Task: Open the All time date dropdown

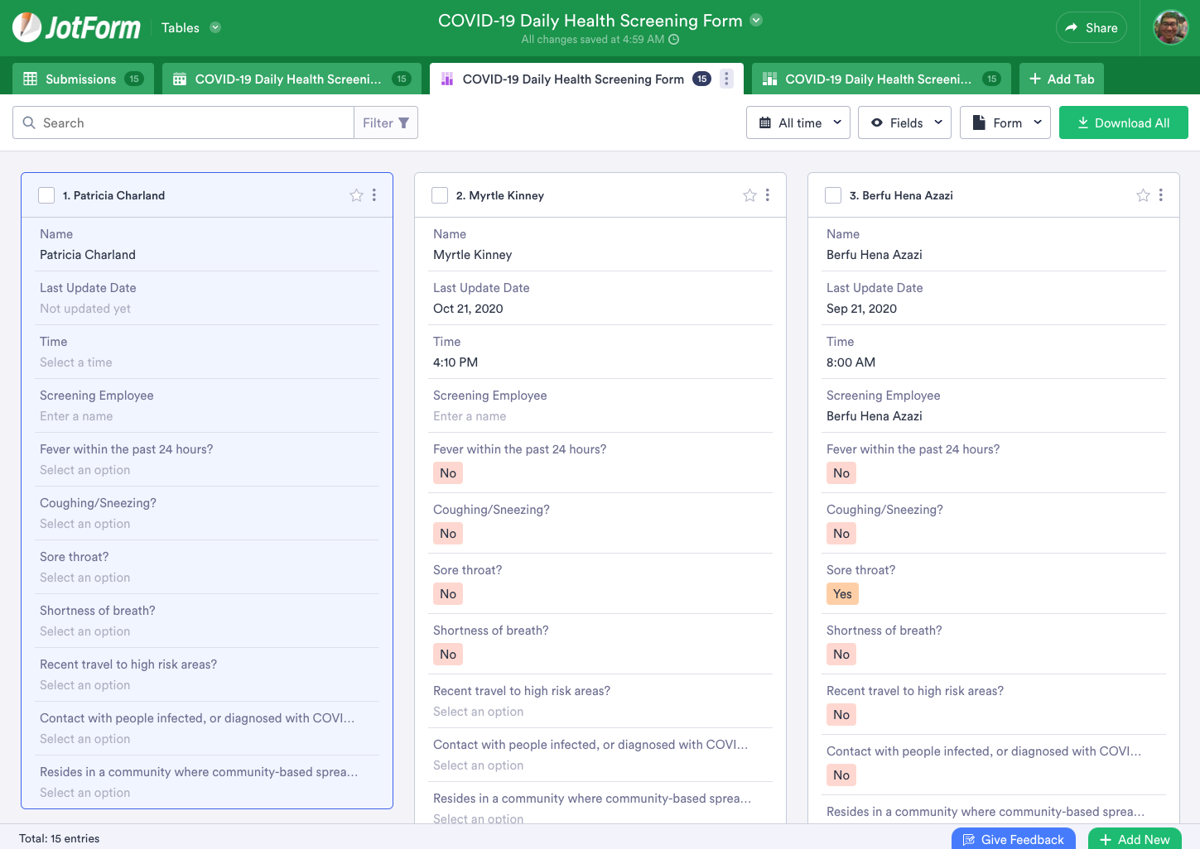Action: (798, 122)
